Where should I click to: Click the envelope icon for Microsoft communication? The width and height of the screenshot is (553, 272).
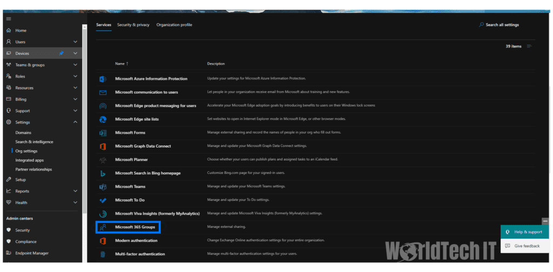click(103, 93)
